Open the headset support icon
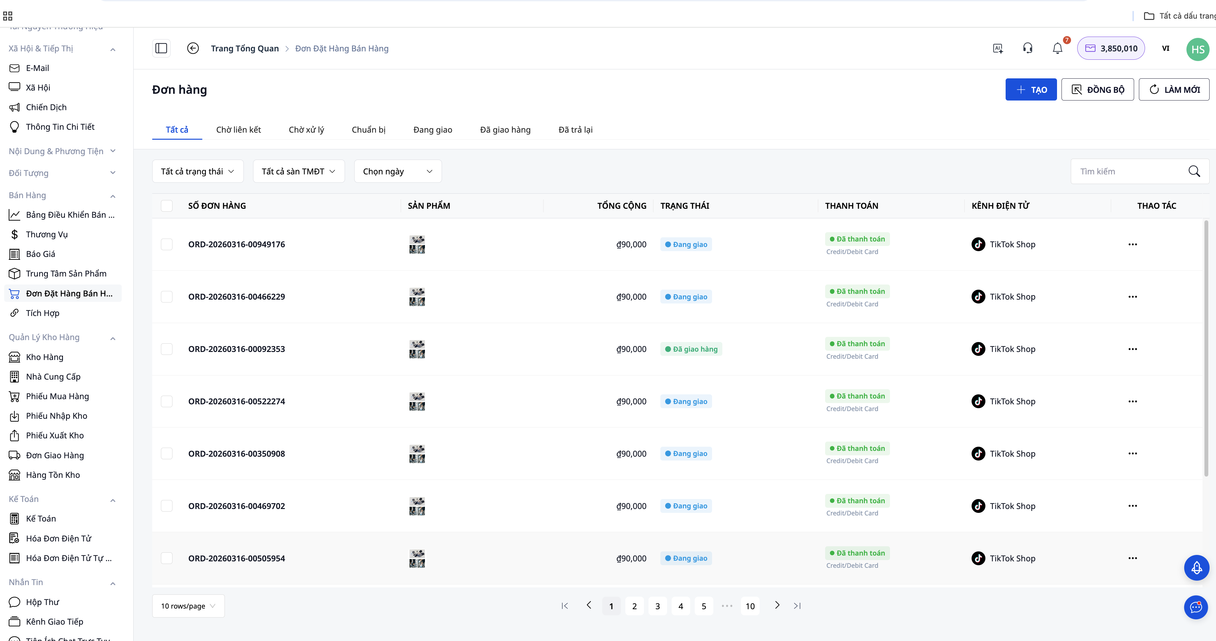Screen dimensions: 1216x641 [1028, 48]
